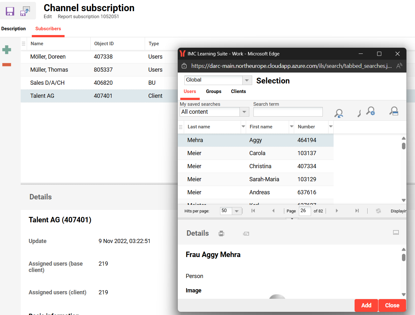Go to the next results page
415x315 pixels.
[x=337, y=211]
